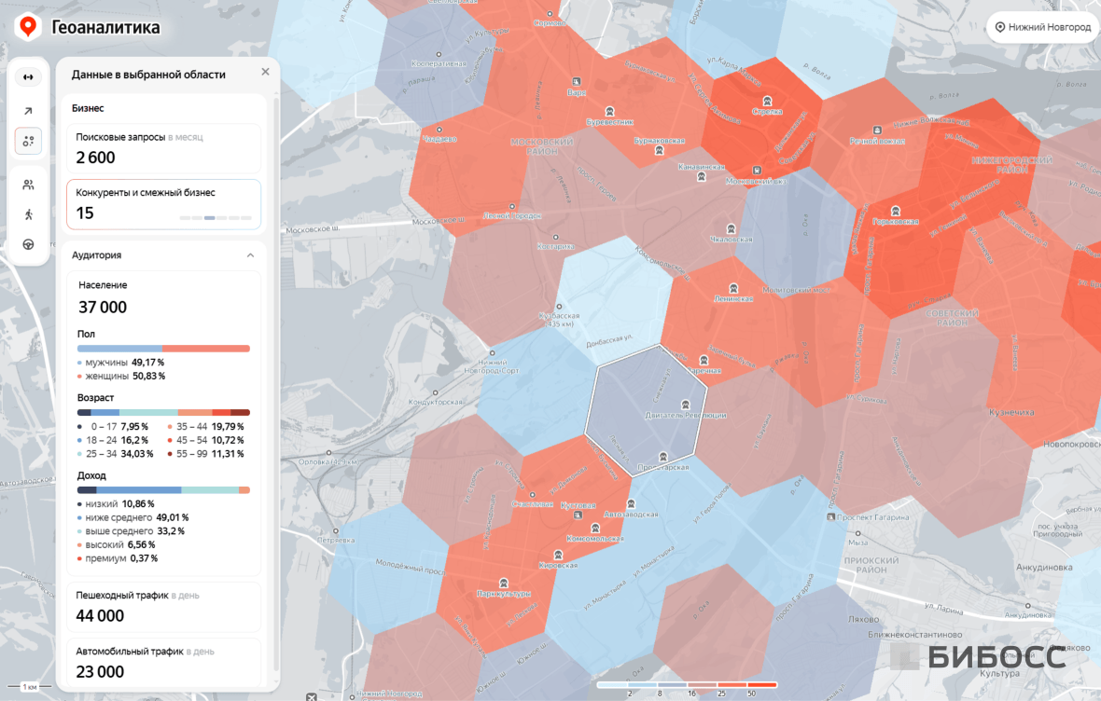Click the Двигатель Революции metro station icon

tap(686, 405)
